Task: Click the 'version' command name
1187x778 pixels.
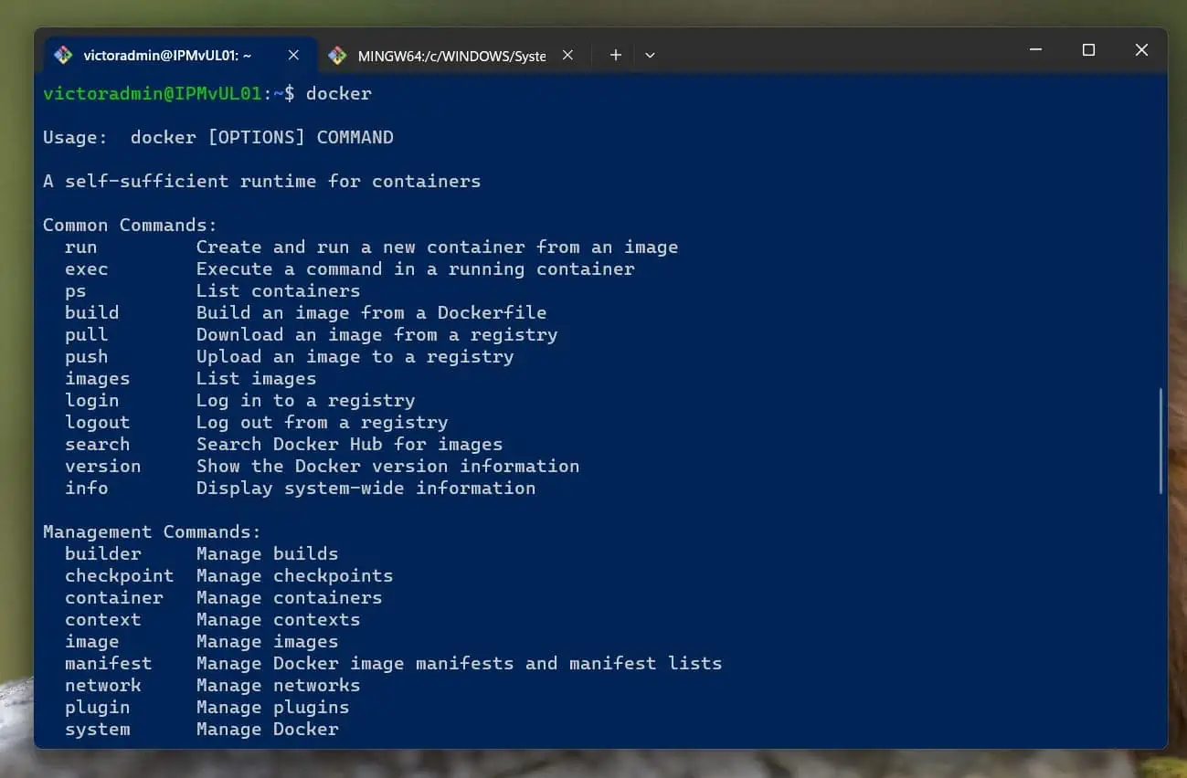Action: pyautogui.click(x=103, y=466)
